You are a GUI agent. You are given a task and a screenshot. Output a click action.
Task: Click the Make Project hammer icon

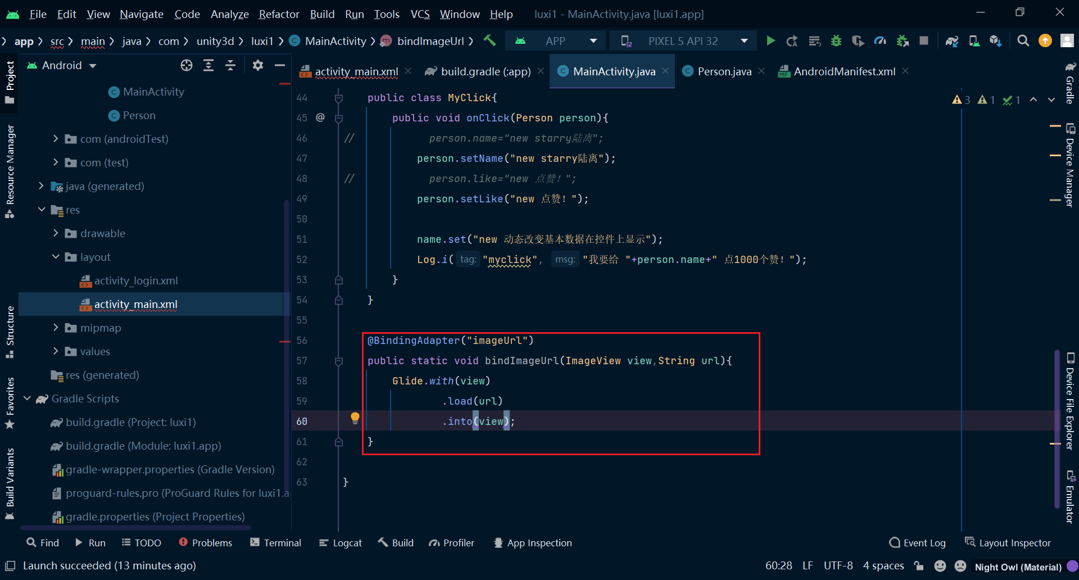click(489, 40)
